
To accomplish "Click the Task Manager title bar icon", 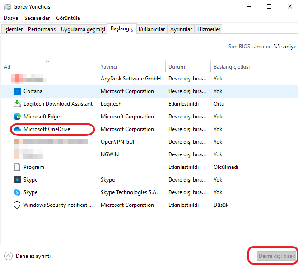I will (x=8, y=7).
